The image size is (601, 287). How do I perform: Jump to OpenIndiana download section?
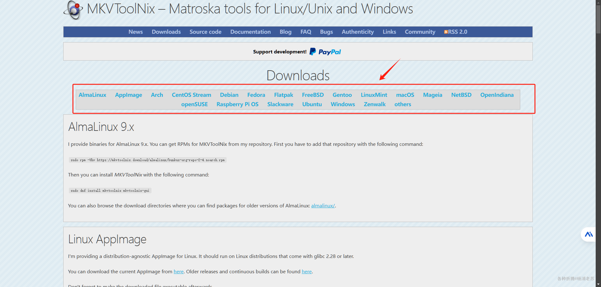[x=497, y=95]
